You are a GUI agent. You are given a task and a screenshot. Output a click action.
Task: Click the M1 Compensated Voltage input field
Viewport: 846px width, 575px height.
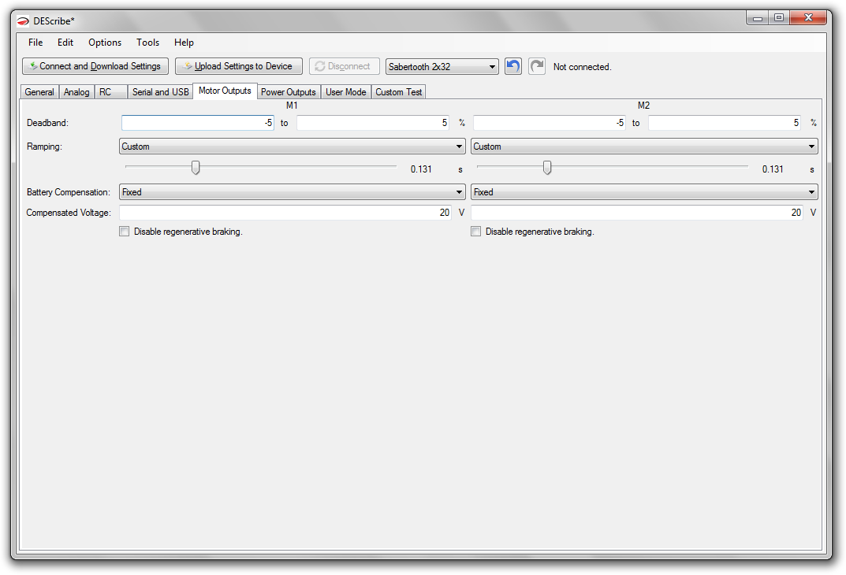click(x=285, y=213)
